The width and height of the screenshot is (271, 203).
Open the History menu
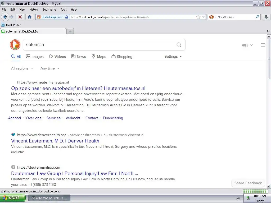tap(34, 10)
